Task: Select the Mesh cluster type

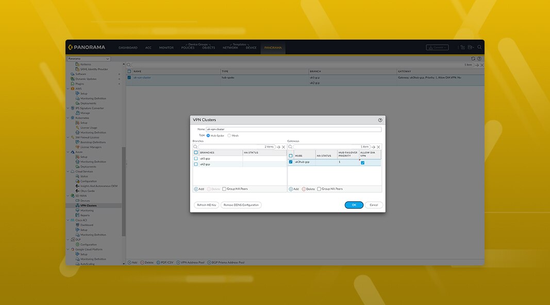Action: [229, 135]
